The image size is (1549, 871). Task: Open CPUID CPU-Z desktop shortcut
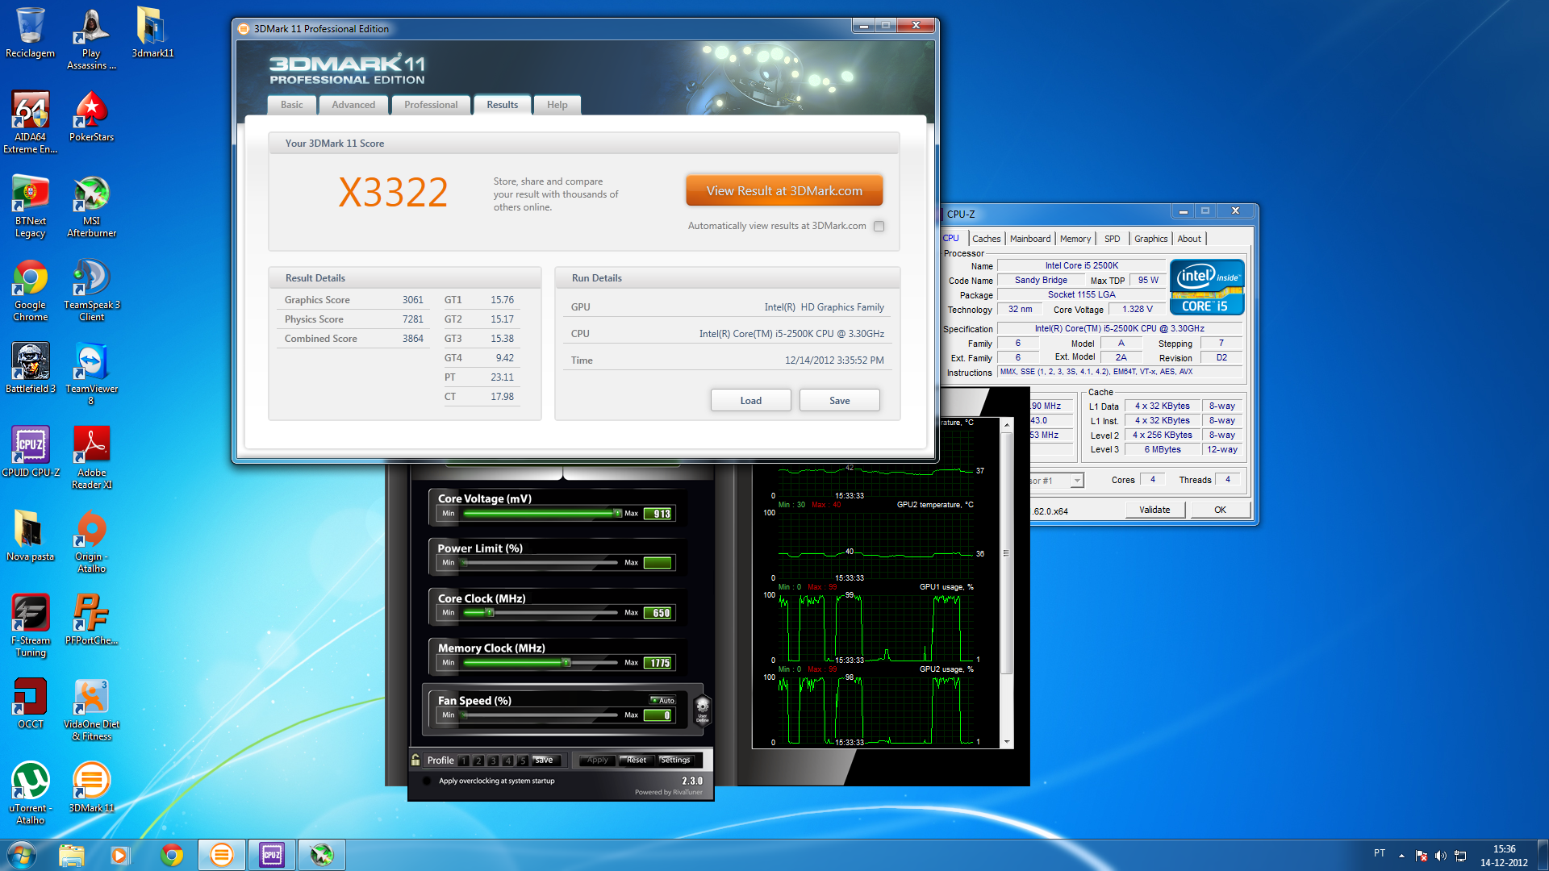[x=30, y=451]
